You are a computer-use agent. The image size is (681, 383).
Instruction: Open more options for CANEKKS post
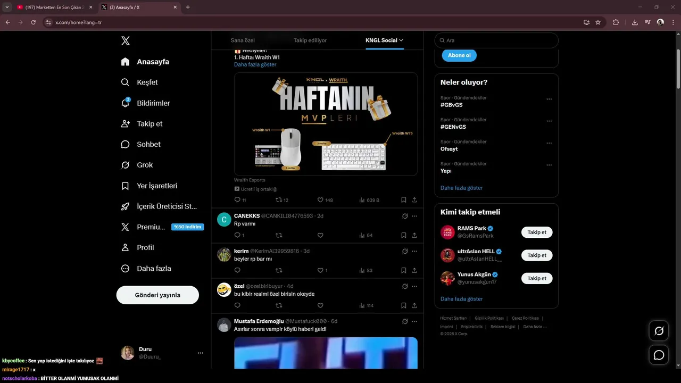point(414,216)
